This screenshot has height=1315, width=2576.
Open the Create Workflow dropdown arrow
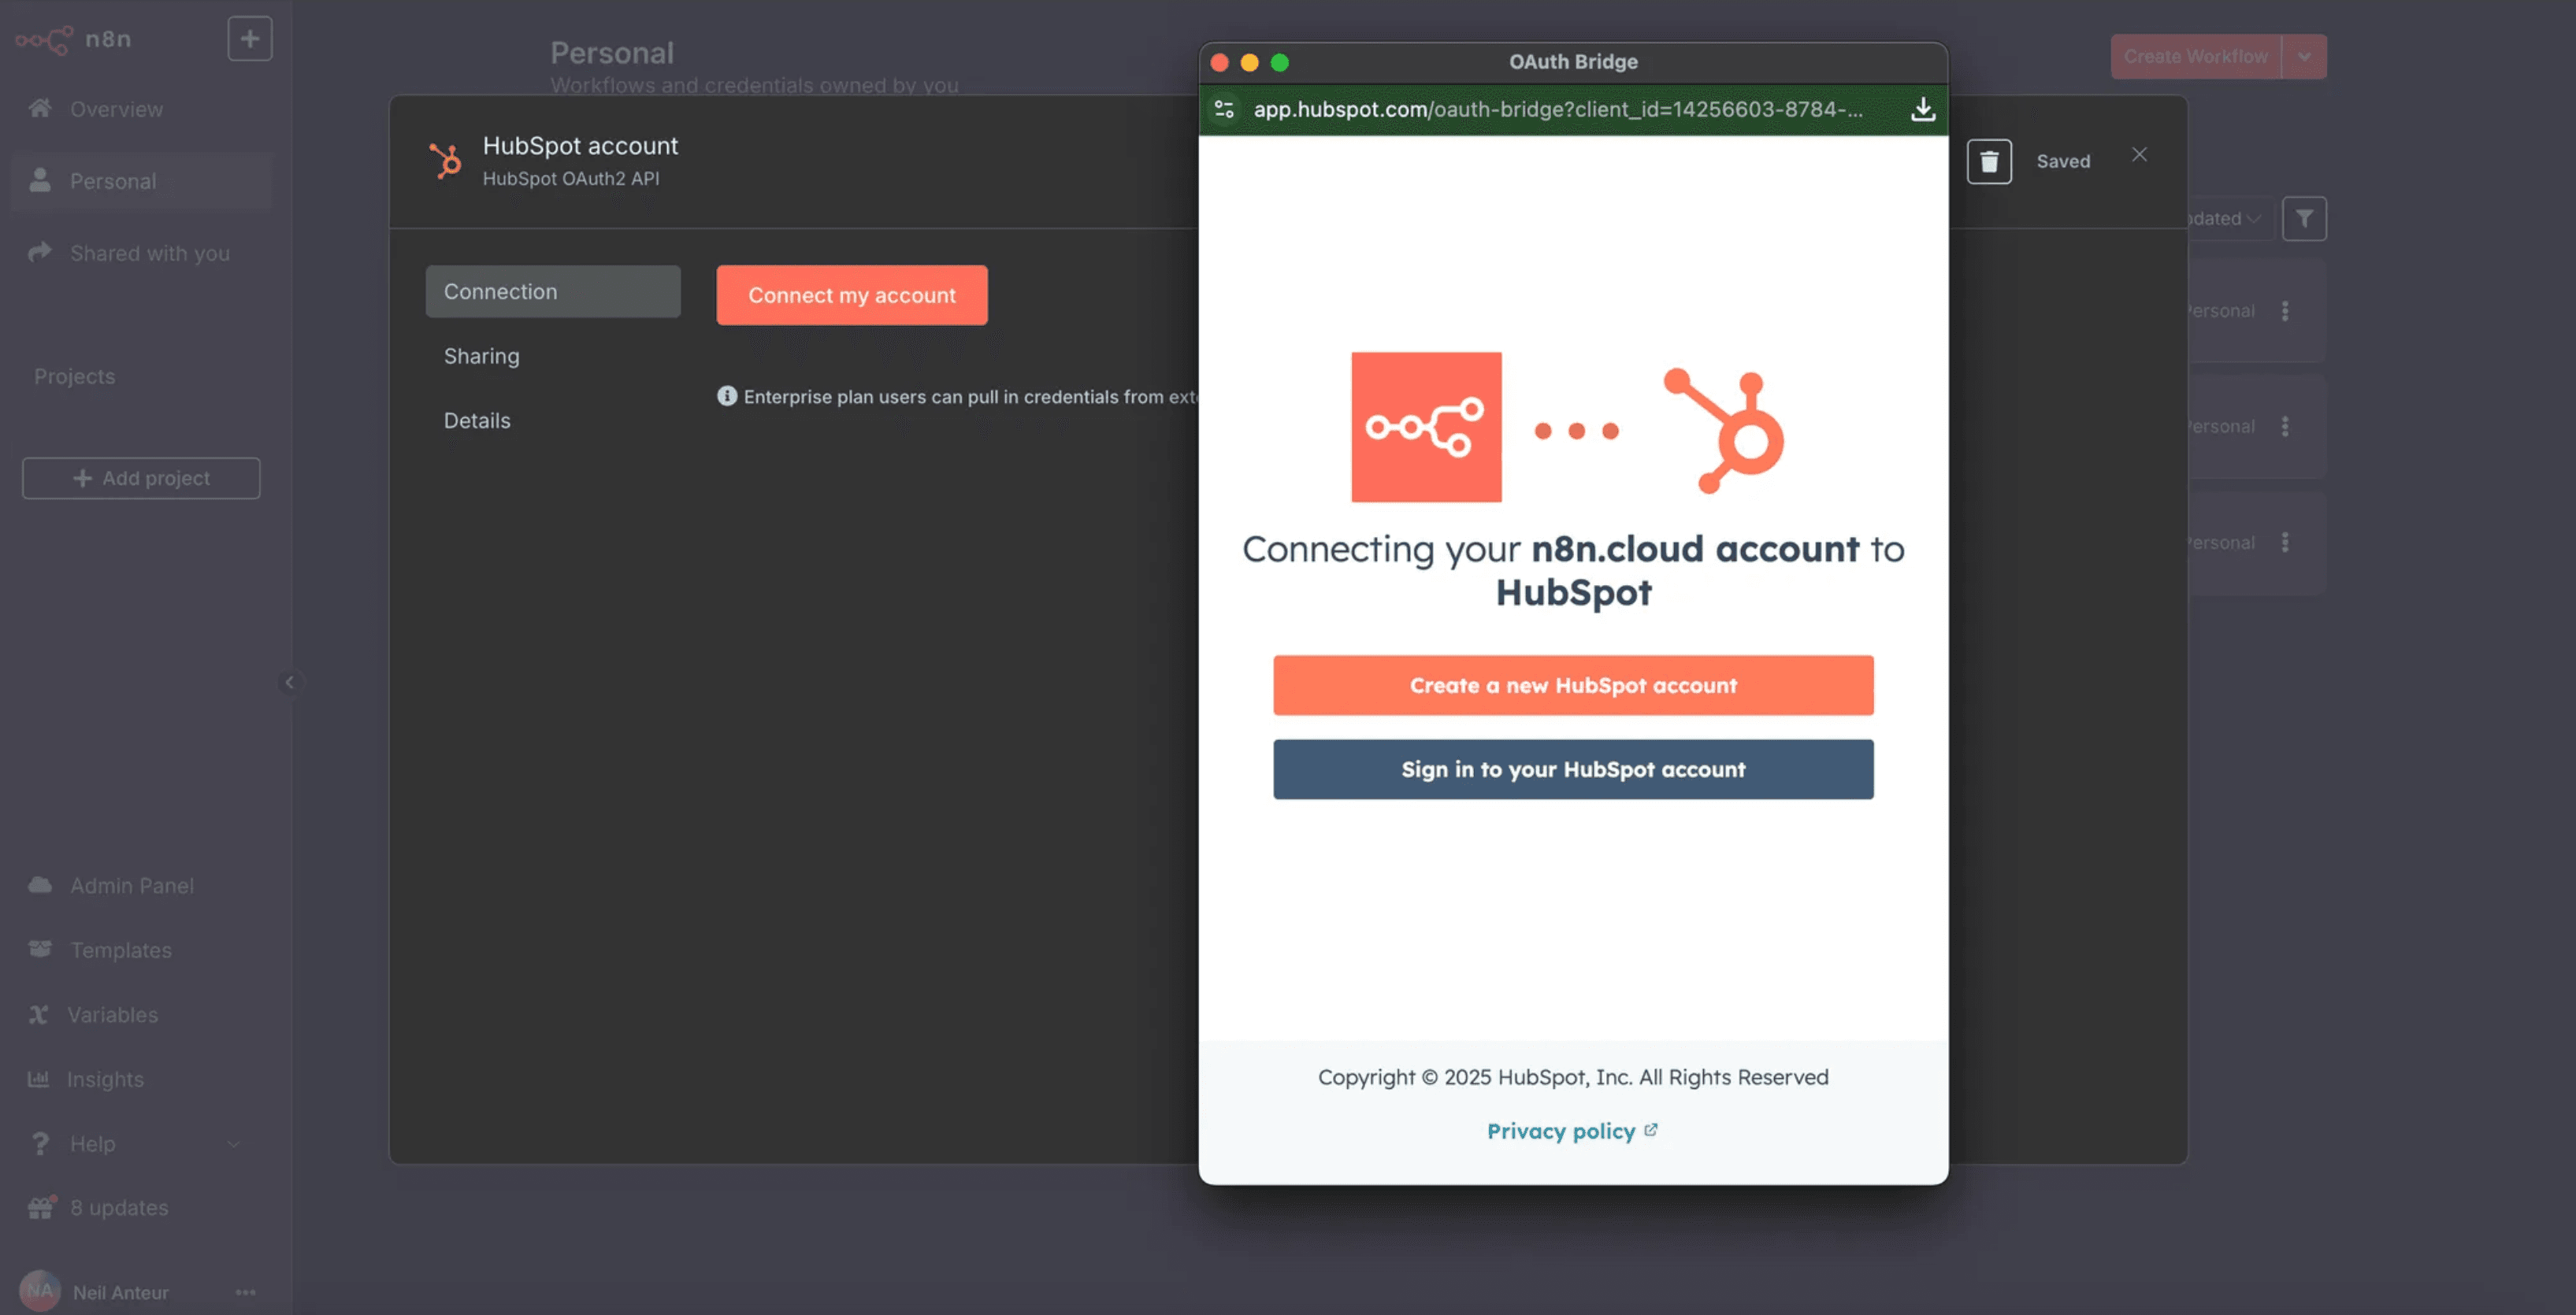tap(2304, 56)
